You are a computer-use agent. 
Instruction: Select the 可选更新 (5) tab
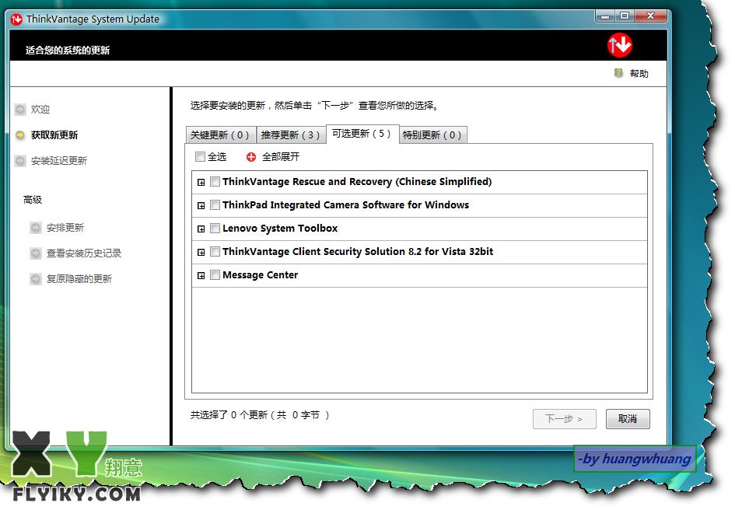362,134
